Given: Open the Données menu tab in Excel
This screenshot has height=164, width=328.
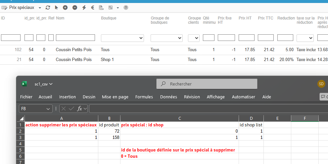Looking at the screenshot, I should pyautogui.click(x=168, y=97).
